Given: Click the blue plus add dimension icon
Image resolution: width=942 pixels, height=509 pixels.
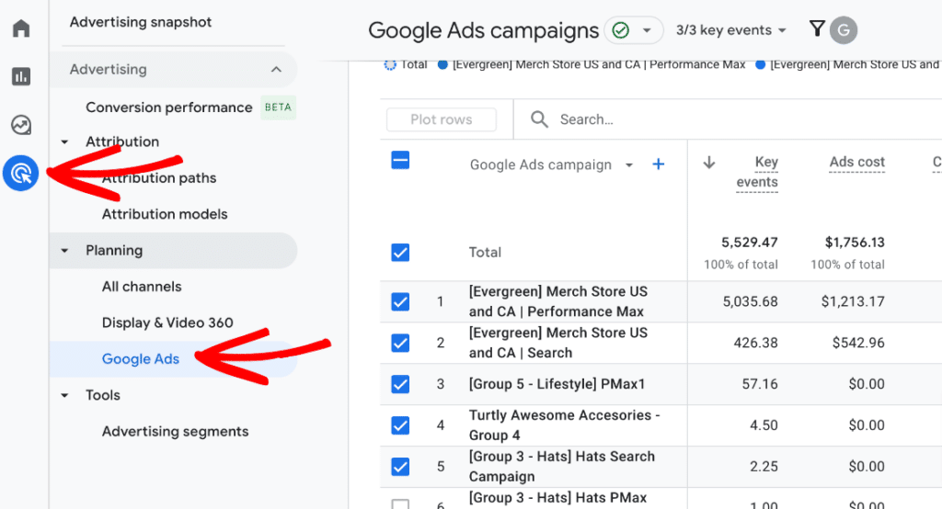Looking at the screenshot, I should pyautogui.click(x=658, y=164).
